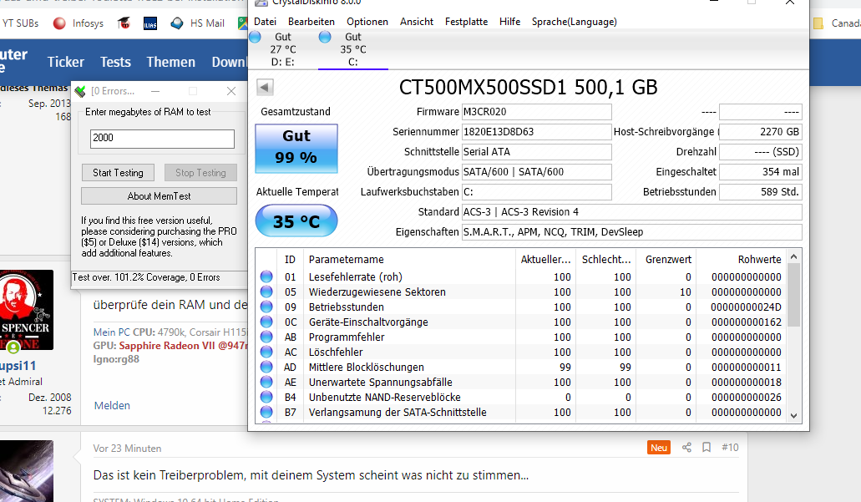Open the Bearbeiten menu
The height and width of the screenshot is (502, 861).
pos(311,22)
